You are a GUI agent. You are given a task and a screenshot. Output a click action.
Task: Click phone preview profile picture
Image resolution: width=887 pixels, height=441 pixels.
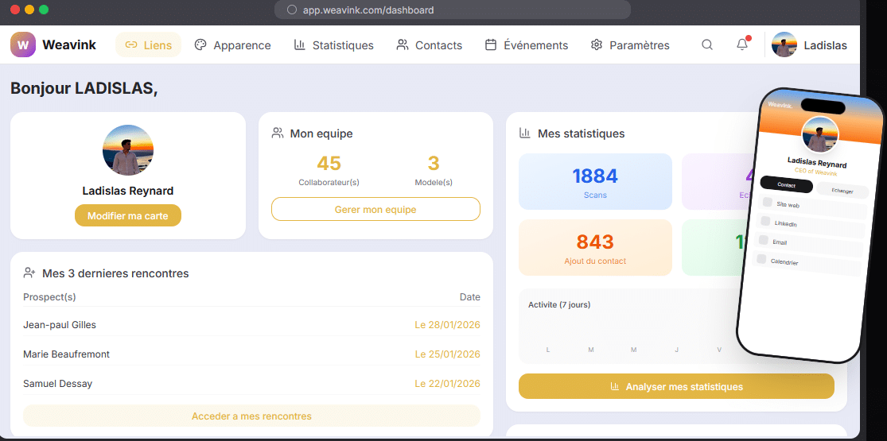click(x=820, y=134)
